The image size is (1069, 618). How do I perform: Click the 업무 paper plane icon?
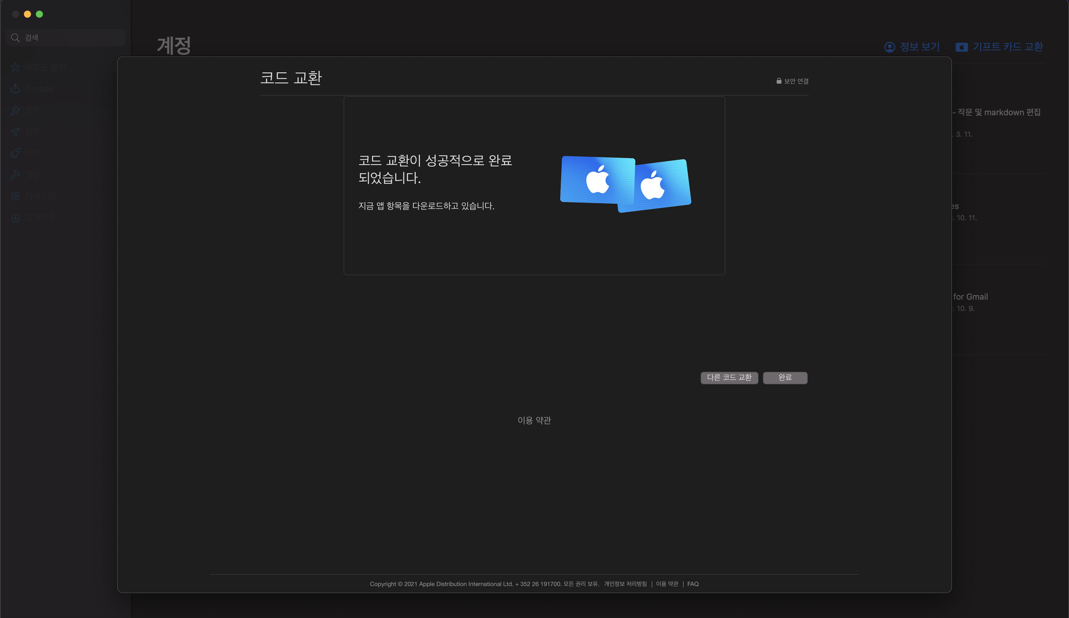pos(16,132)
